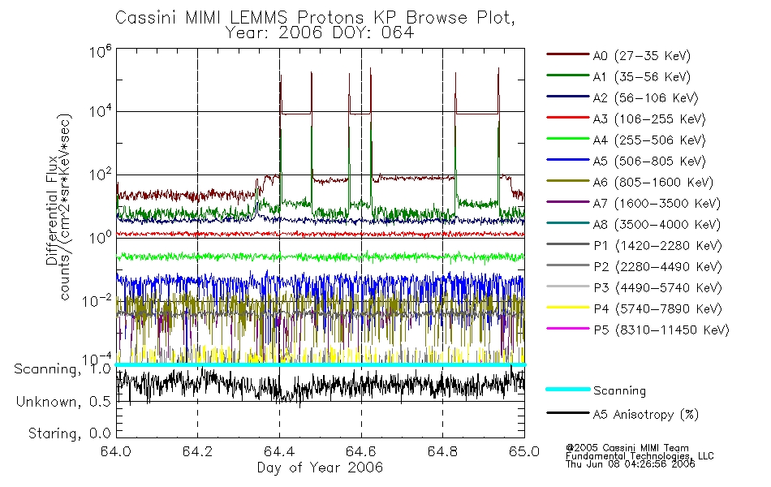
Task: Click the A7 (1600-3500 KeV) legend label
Action: (657, 203)
